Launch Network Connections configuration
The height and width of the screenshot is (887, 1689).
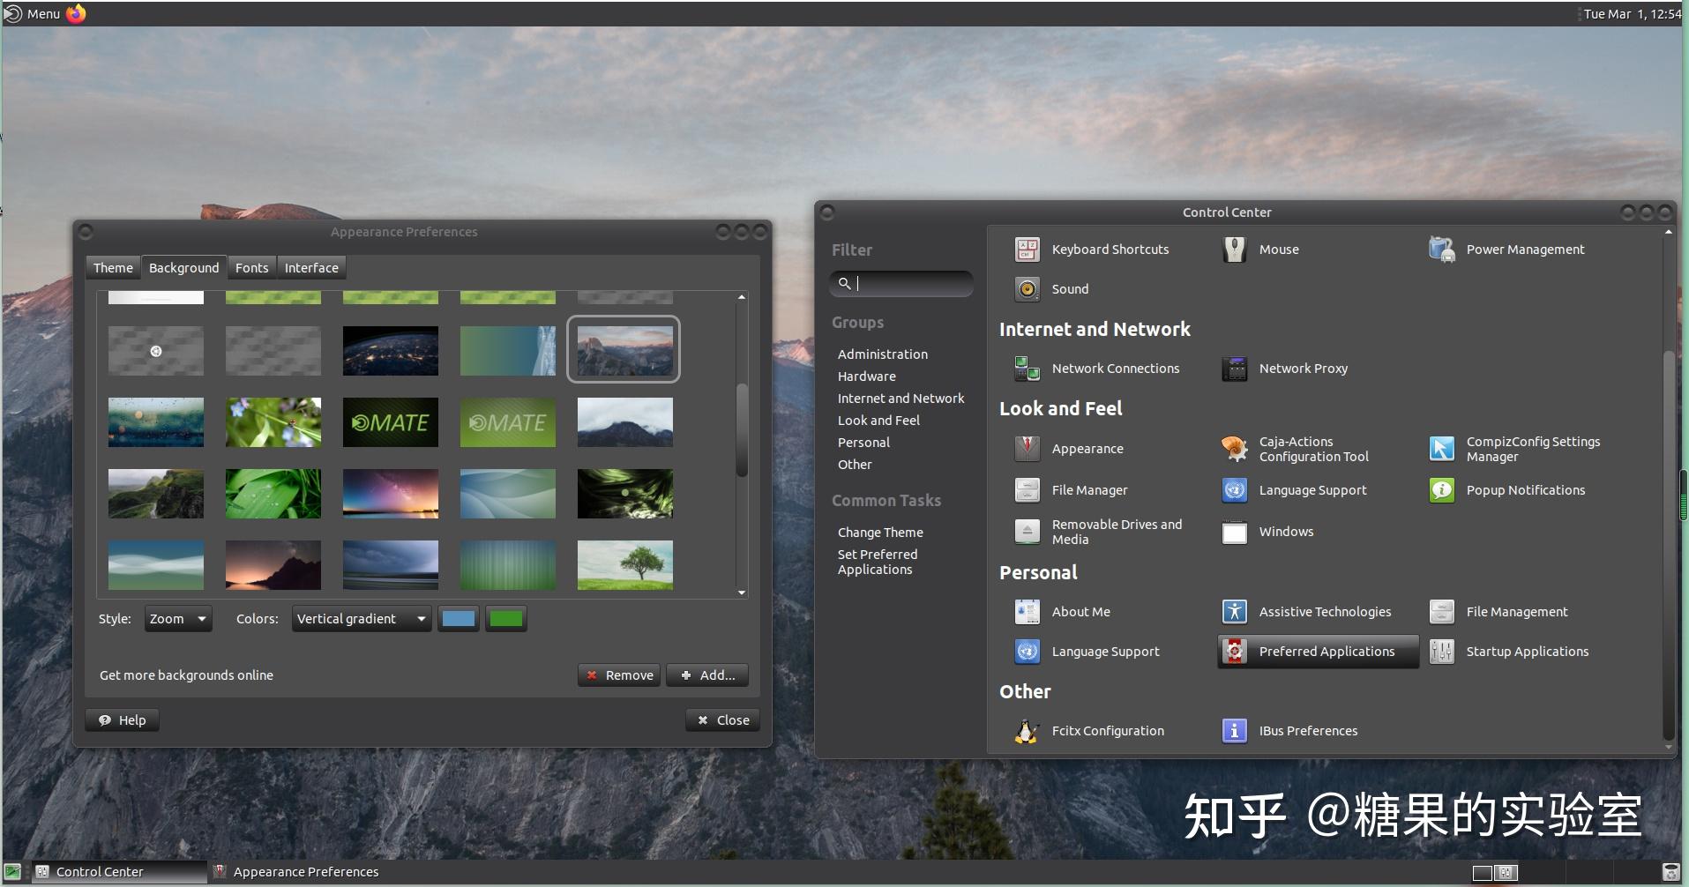click(x=1115, y=368)
